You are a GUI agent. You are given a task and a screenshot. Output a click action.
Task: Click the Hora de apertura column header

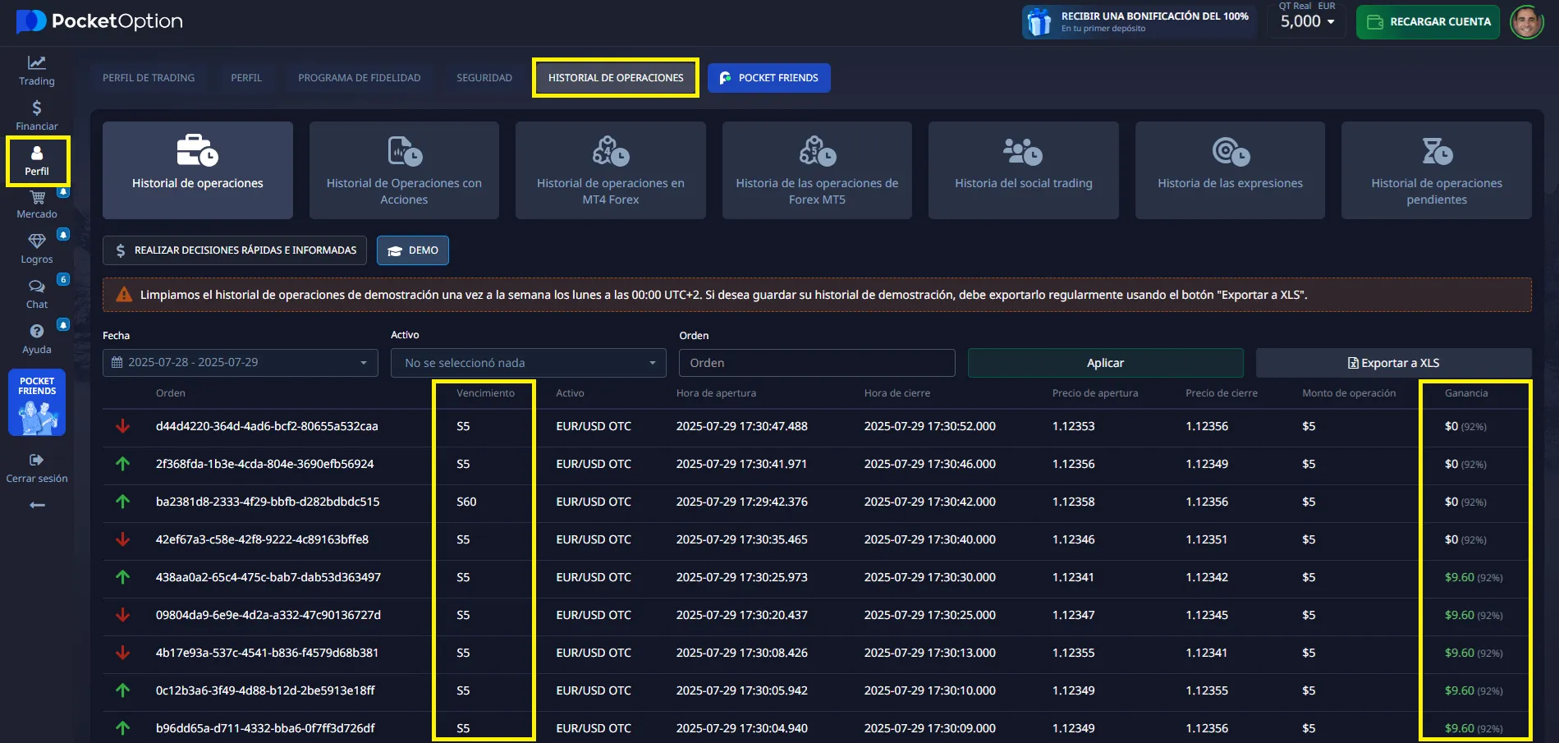pyautogui.click(x=716, y=393)
